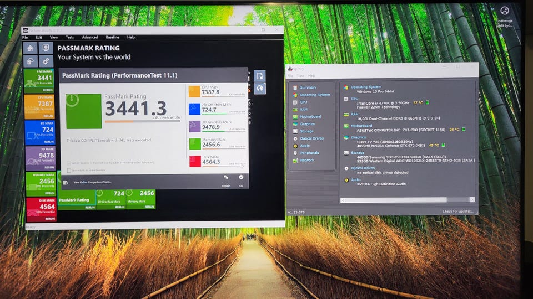
Task: Click the PerformanceTest app icon in title bar
Action: pyautogui.click(x=26, y=30)
